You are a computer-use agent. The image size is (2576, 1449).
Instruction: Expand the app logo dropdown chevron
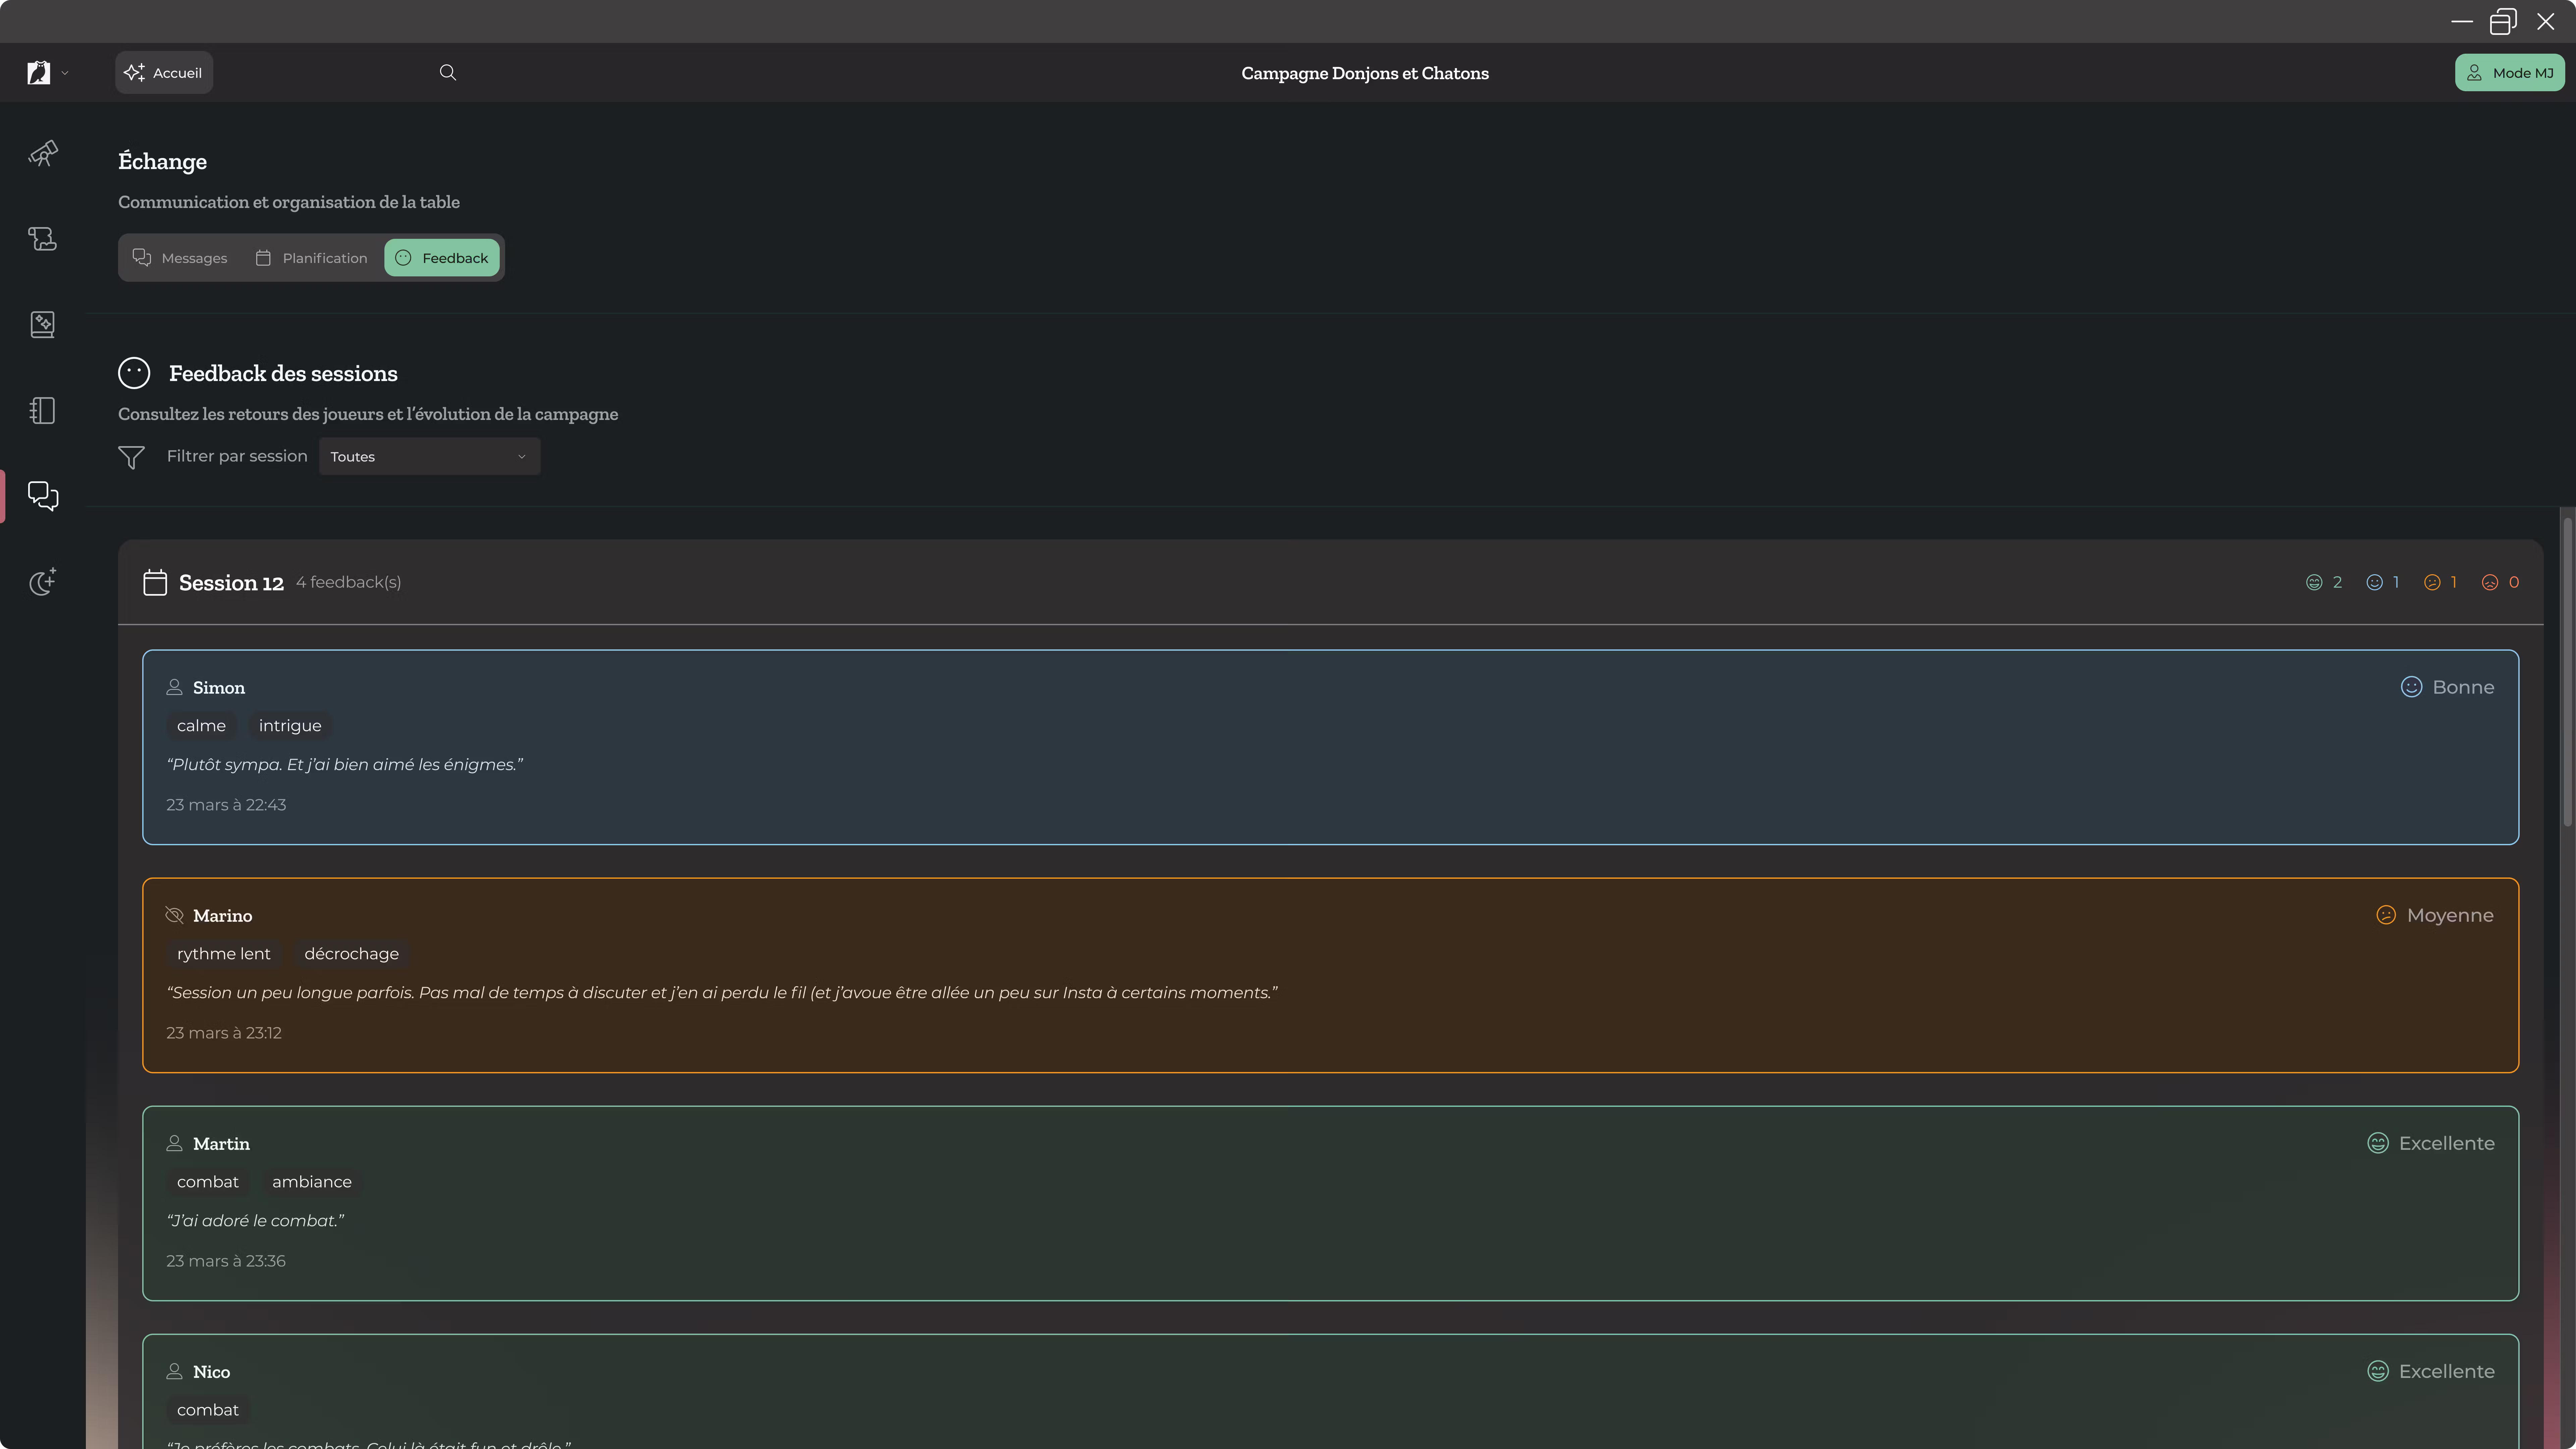65,73
